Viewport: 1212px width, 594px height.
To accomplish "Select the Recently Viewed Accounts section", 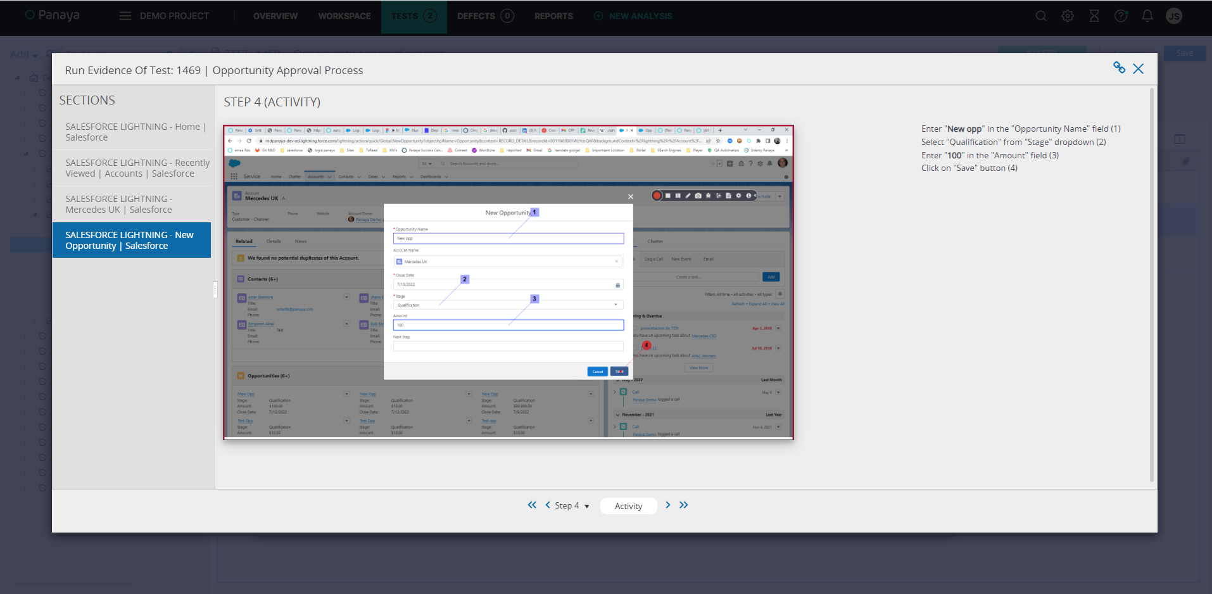I will point(132,168).
